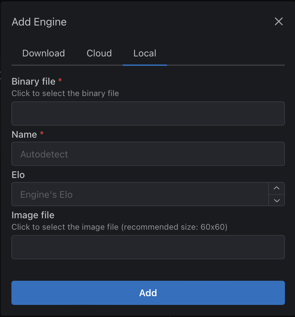This screenshot has height=317, width=295.
Task: Click the Add Engine dialog title
Action: 39,21
